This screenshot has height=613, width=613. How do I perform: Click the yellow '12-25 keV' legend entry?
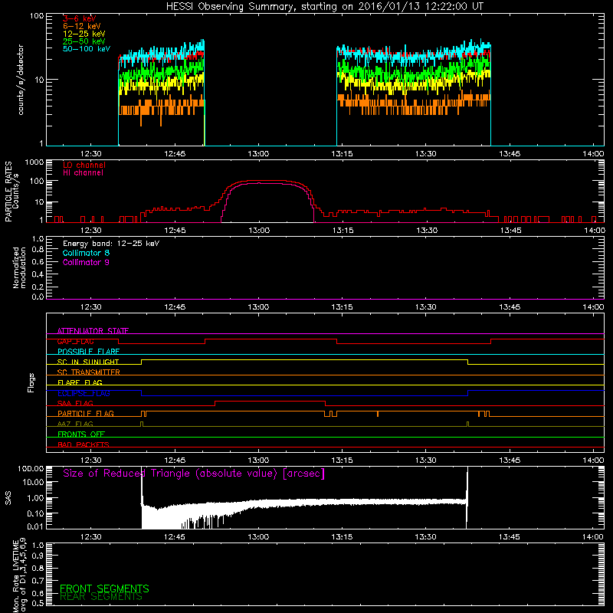click(84, 34)
